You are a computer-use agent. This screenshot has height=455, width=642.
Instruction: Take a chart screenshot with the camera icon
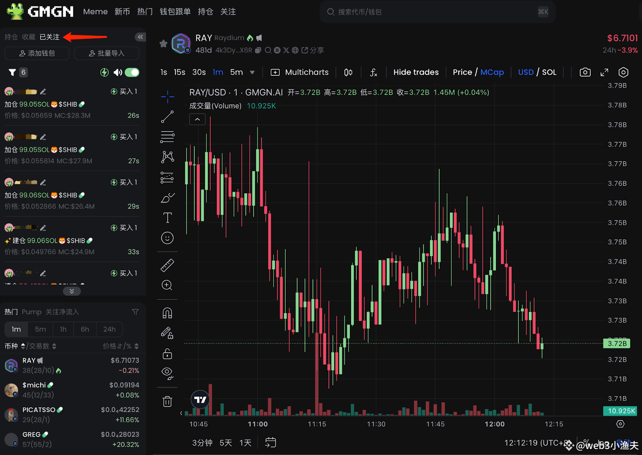[585, 72]
